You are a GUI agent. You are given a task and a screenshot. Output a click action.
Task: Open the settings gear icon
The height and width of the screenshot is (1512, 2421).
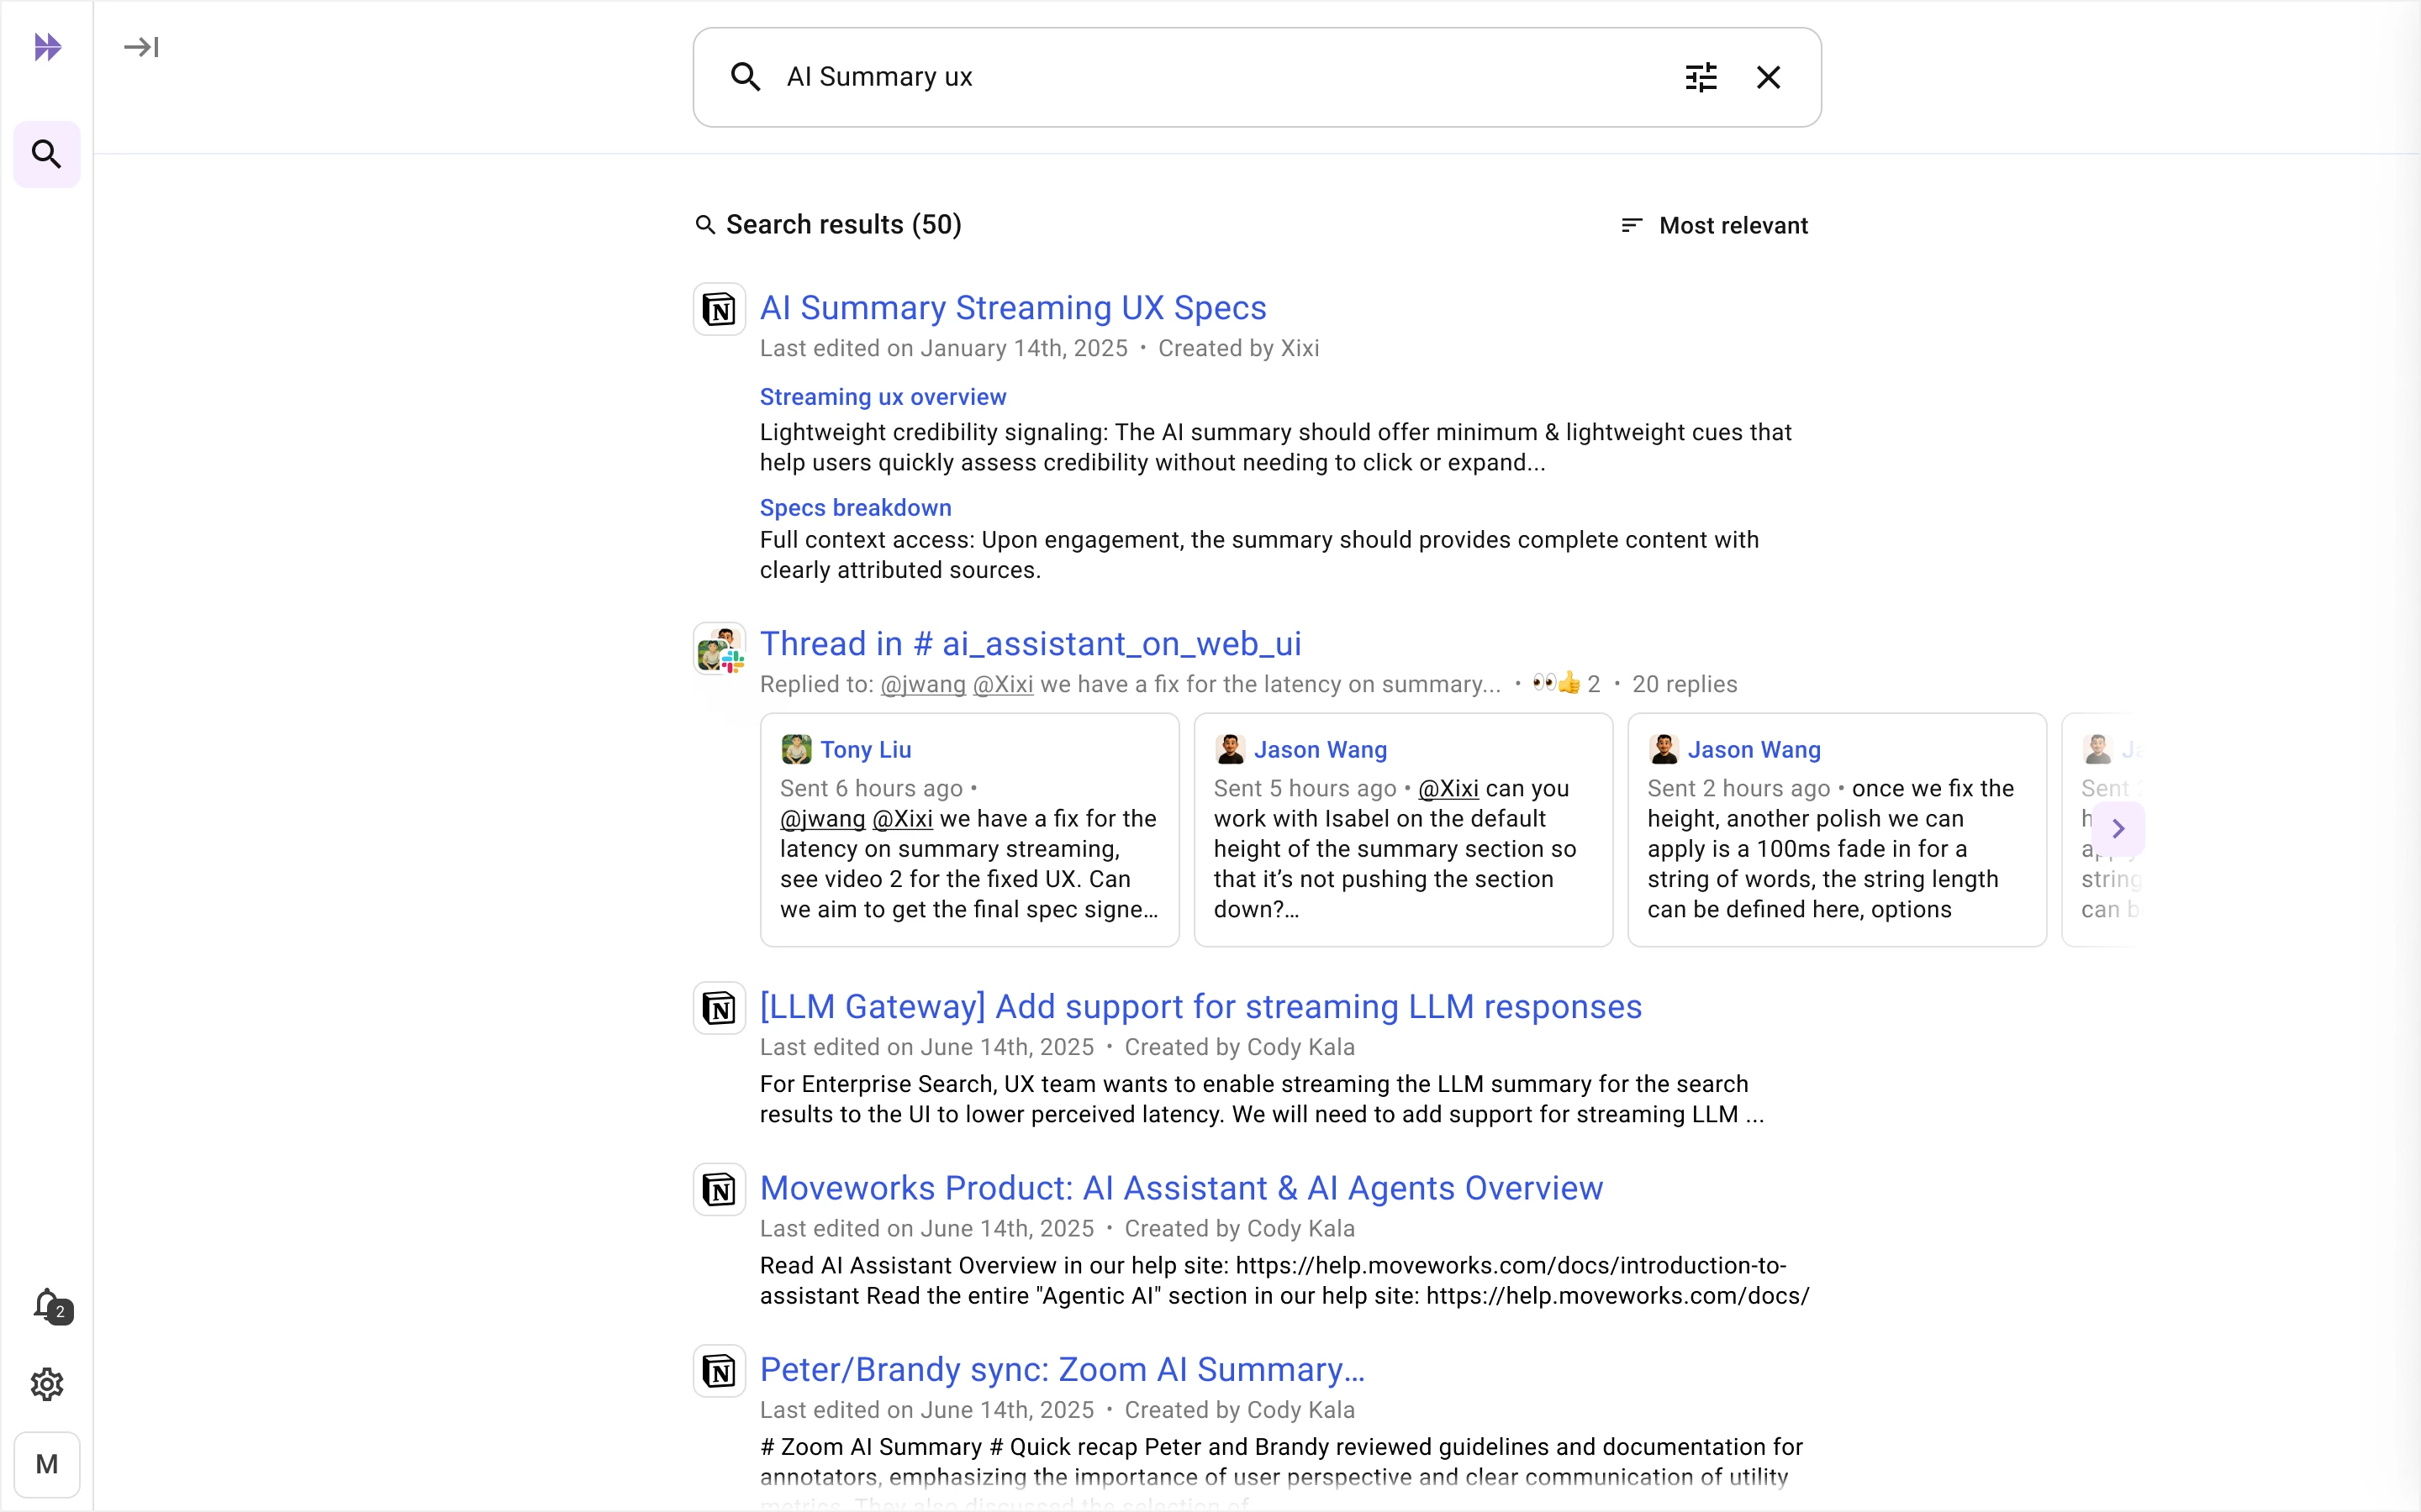(47, 1384)
